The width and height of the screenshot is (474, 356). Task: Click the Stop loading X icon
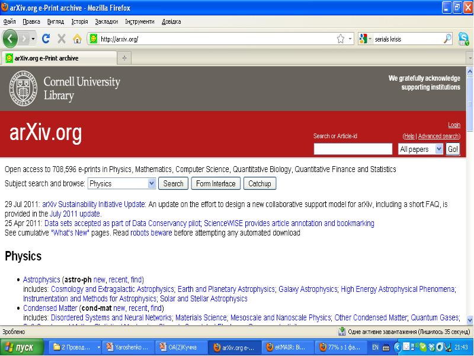coord(61,39)
